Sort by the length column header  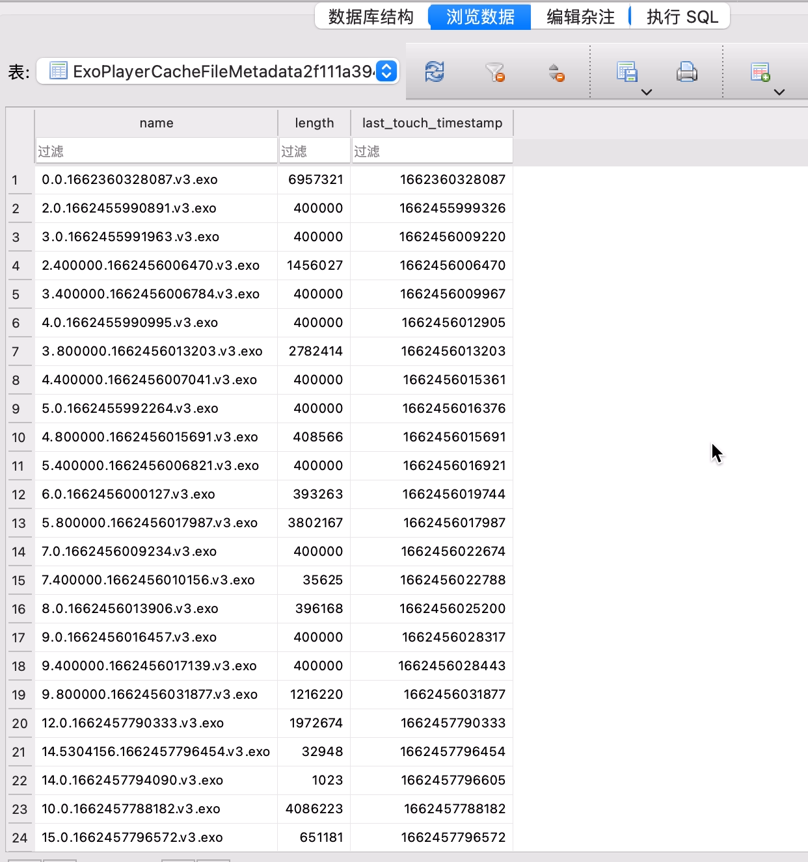coord(314,123)
